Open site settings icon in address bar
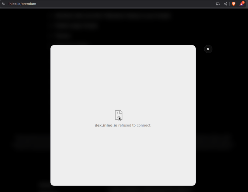This screenshot has width=248, height=192. (x=4, y=4)
